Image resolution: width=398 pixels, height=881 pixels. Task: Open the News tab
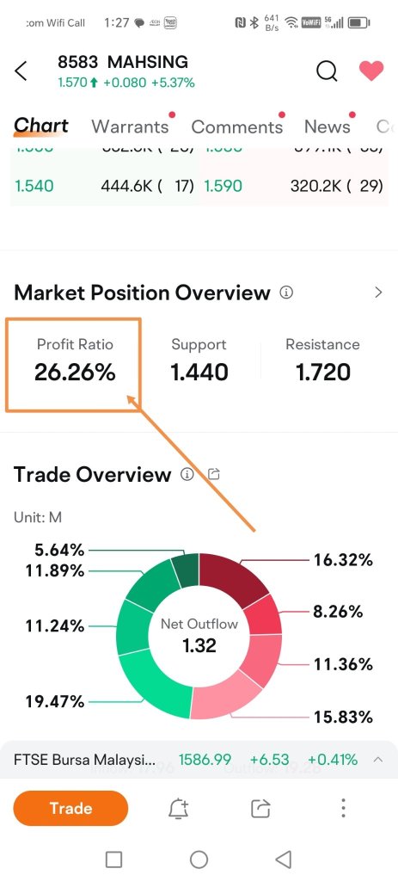(328, 126)
